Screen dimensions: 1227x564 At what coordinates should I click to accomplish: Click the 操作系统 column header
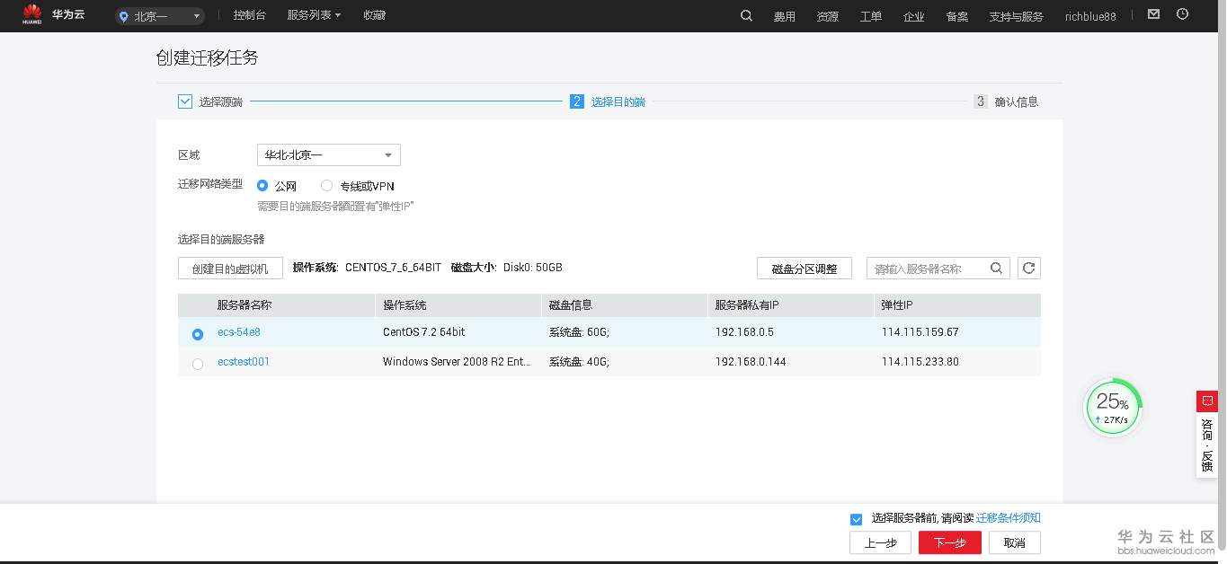[x=405, y=305]
